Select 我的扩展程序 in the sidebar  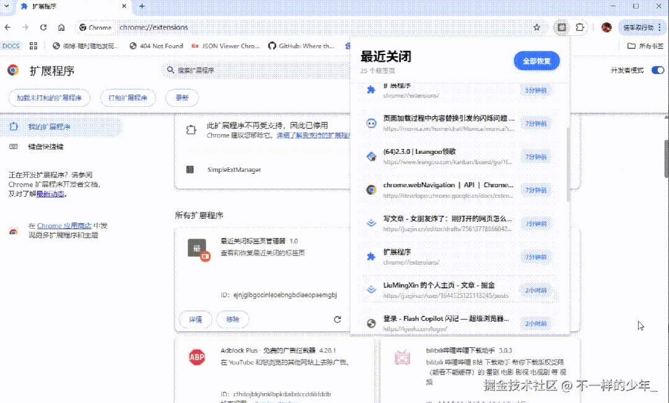click(x=48, y=127)
